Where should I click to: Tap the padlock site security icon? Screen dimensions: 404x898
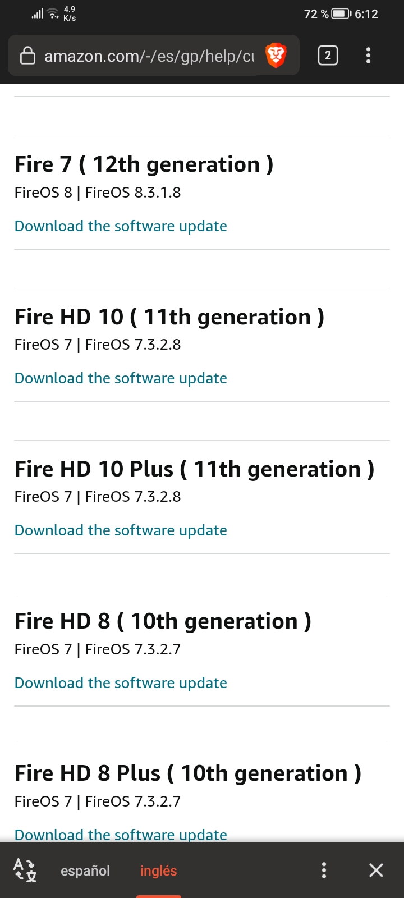click(x=27, y=56)
